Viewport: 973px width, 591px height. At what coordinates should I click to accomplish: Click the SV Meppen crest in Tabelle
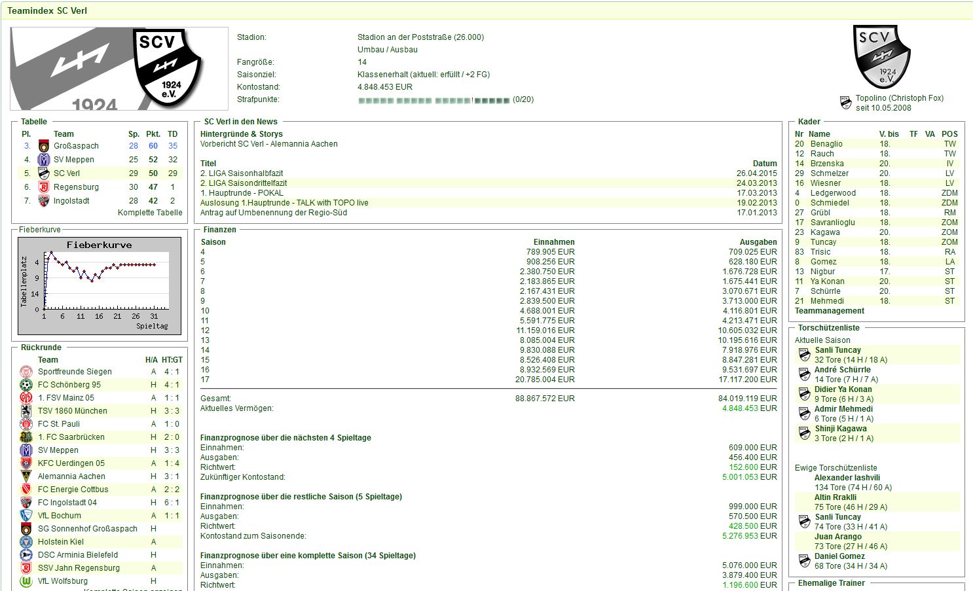[x=44, y=160]
